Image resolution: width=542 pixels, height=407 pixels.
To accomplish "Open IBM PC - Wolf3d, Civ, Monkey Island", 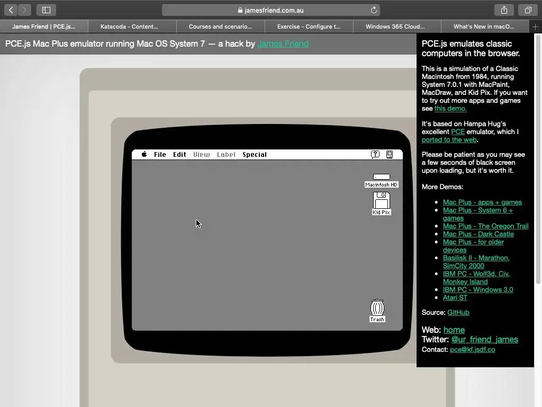I will pos(476,278).
